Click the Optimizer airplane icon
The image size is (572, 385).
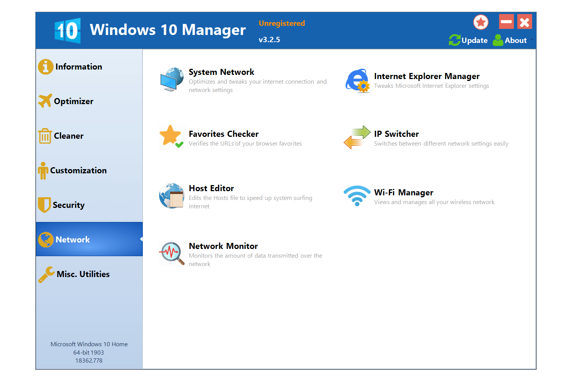(x=45, y=101)
